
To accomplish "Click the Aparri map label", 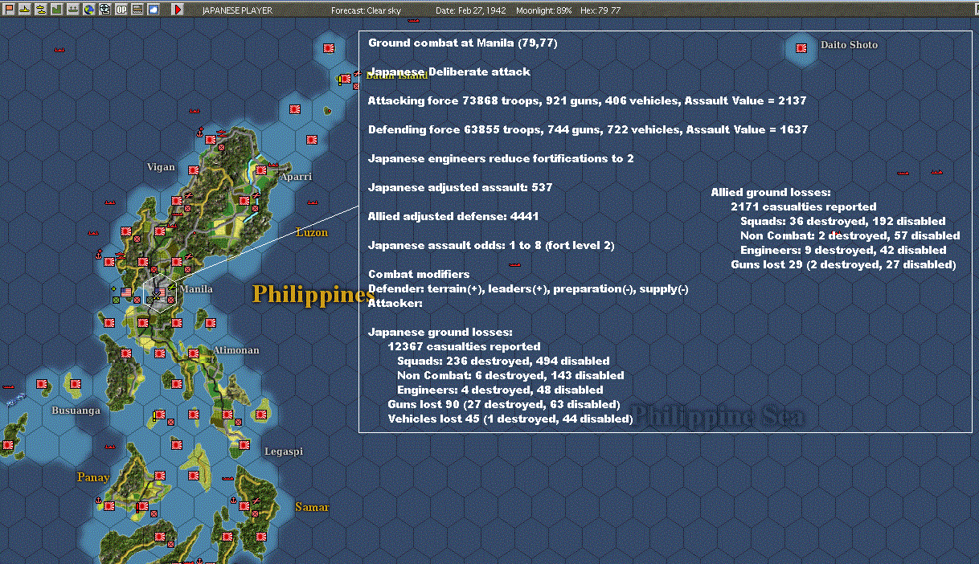I will 296,177.
